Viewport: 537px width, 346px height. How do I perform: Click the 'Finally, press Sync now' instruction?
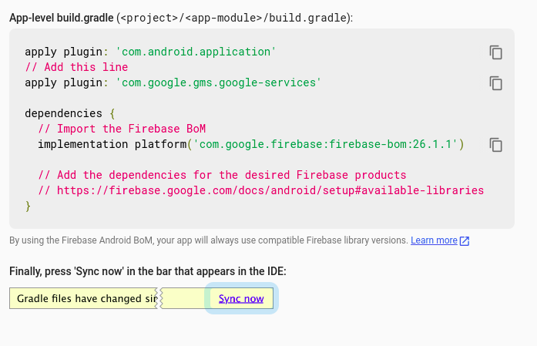(148, 271)
